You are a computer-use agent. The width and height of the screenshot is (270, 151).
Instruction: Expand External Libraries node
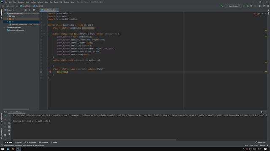pyautogui.click(x=5, y=27)
